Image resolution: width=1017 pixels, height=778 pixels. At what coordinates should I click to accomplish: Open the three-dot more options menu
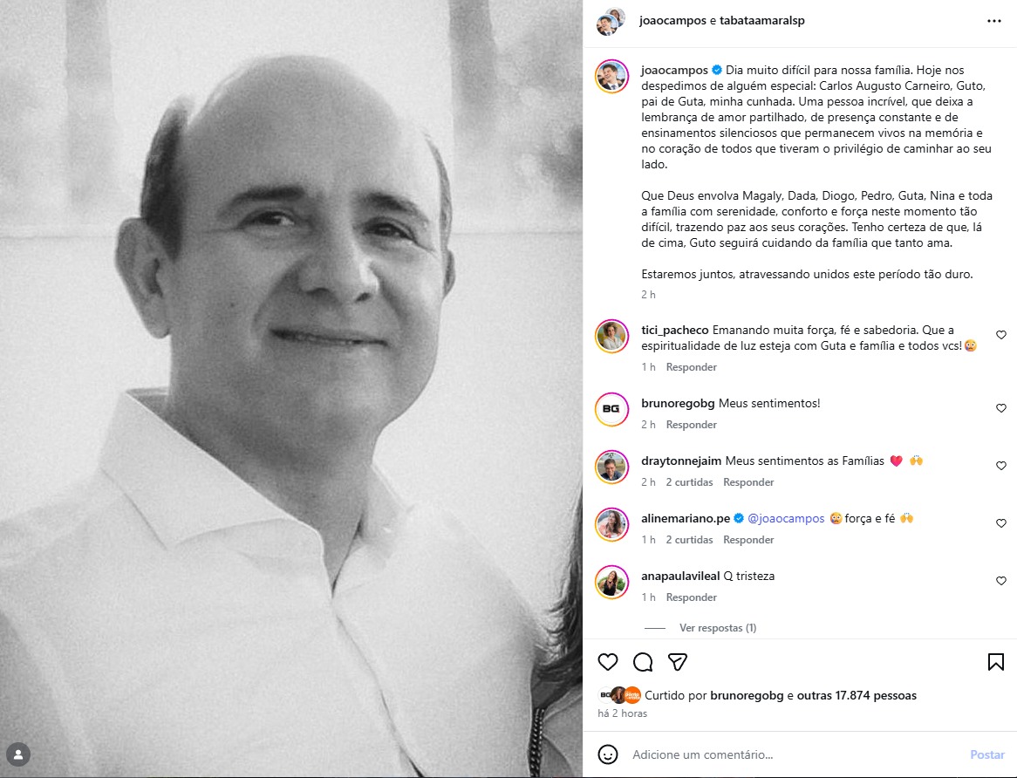(994, 21)
